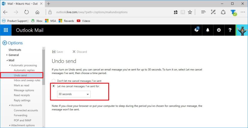
Task: Click the Outlook tab favicon
Action: click(x=4, y=4)
